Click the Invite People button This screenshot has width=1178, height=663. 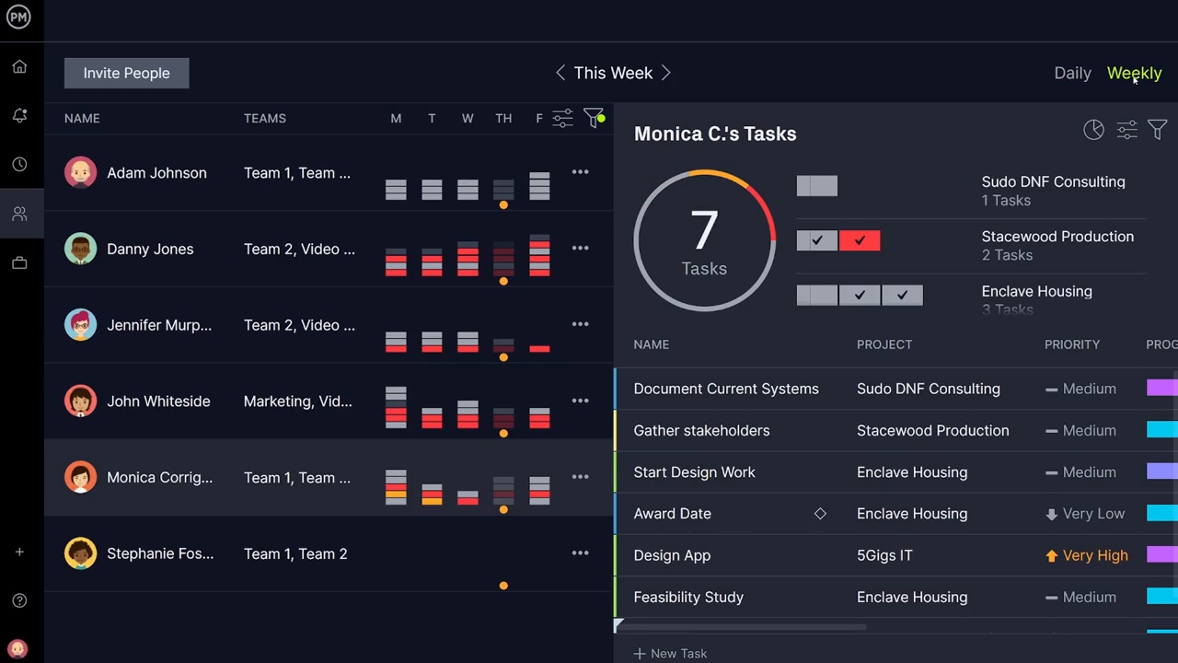[x=127, y=73]
